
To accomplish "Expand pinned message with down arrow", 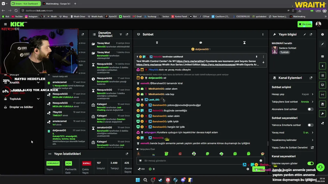I will click(263, 62).
